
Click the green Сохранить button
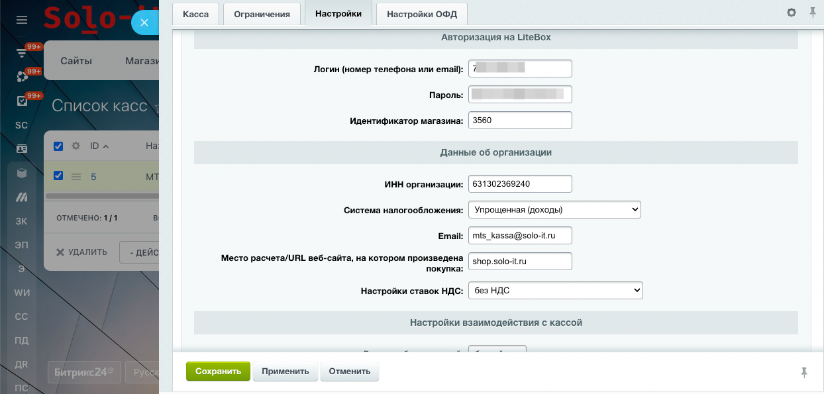[218, 371]
